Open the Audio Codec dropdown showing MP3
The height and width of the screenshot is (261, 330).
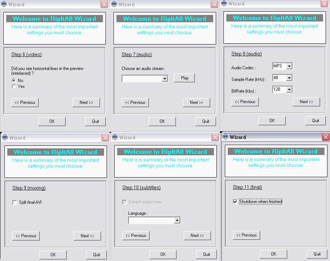[289, 66]
